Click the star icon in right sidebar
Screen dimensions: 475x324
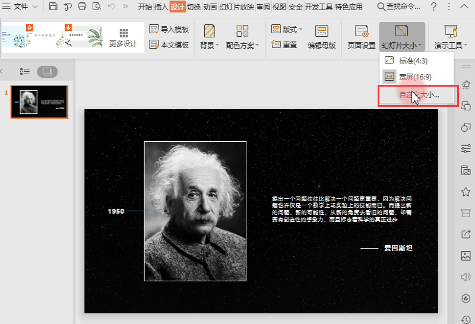click(x=466, y=192)
